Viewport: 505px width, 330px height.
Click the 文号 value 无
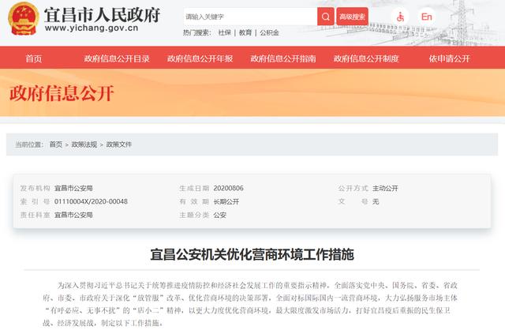(x=376, y=202)
